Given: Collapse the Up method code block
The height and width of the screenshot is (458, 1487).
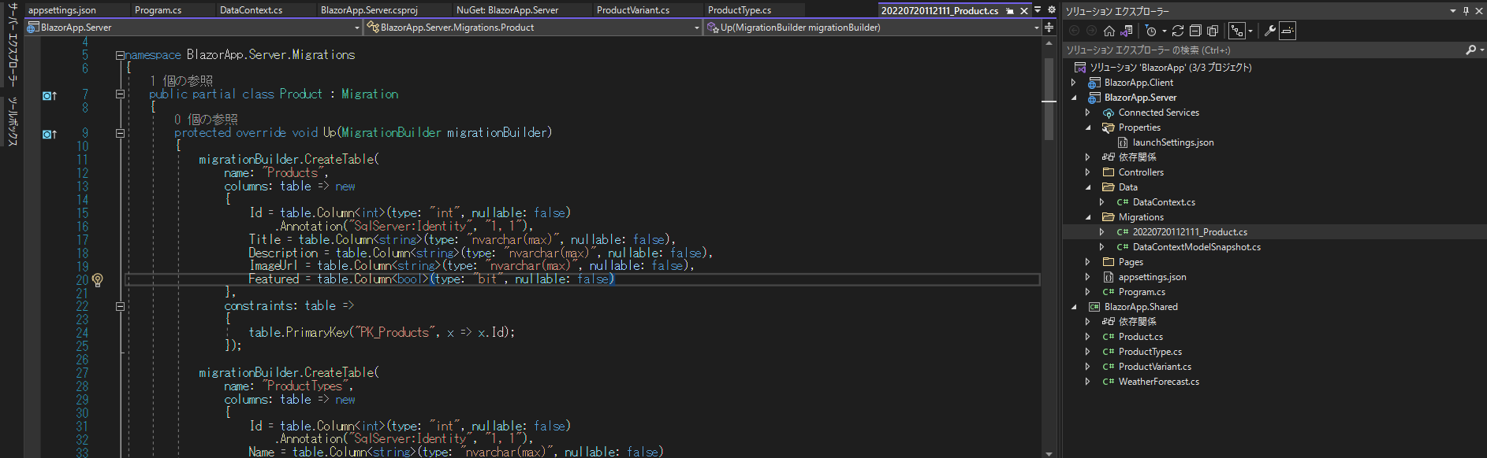Looking at the screenshot, I should [x=120, y=133].
